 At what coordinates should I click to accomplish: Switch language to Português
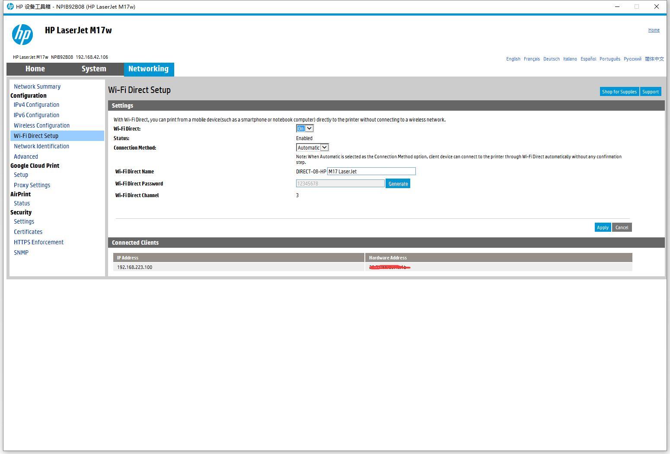(610, 59)
